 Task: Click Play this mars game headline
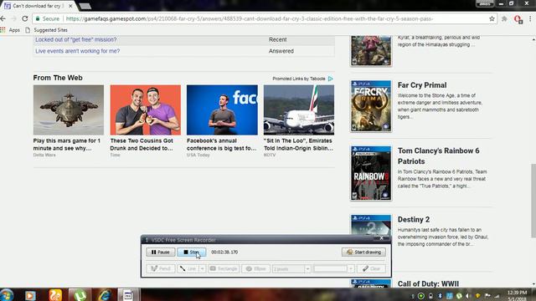coord(67,145)
